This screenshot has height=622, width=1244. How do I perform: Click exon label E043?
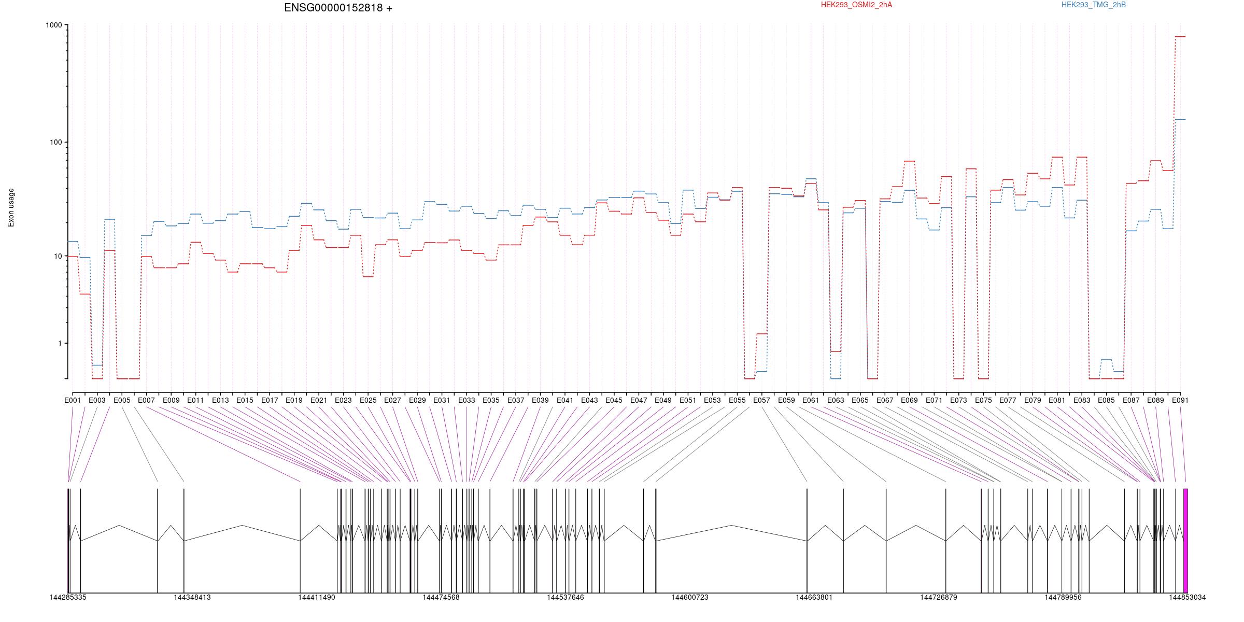pos(589,400)
